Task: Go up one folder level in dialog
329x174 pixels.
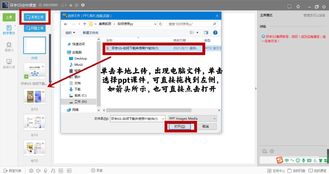Action: (85, 24)
